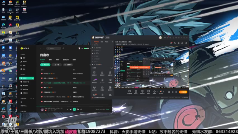Open the Steam desktop shortcut

tap(3, 41)
